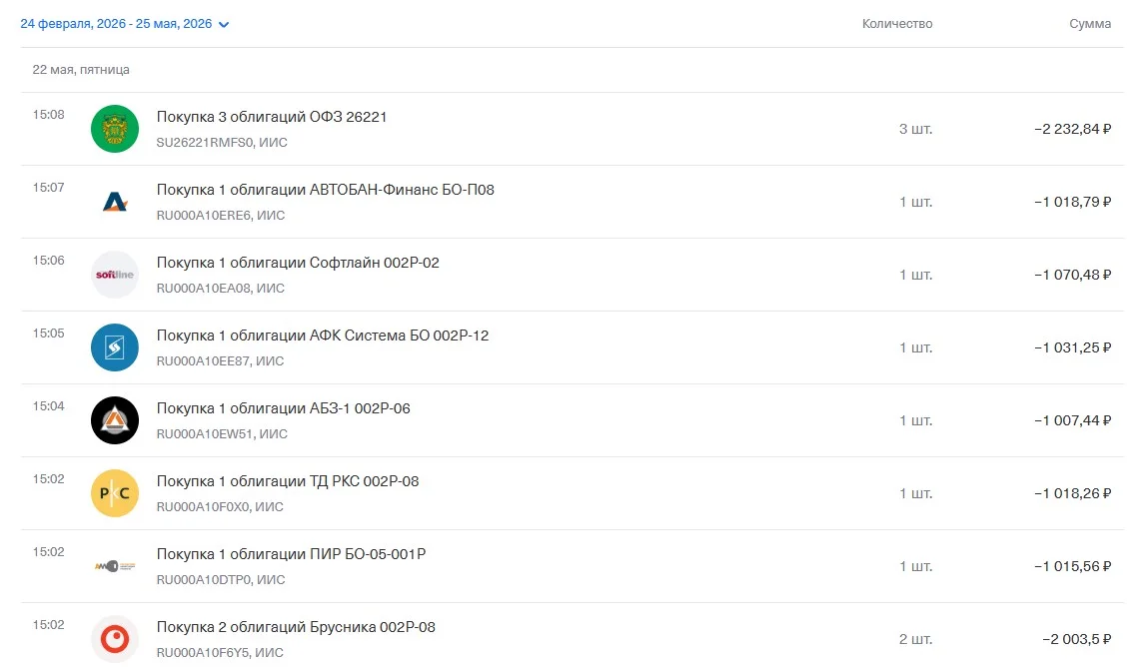Click the Сумма column header

1090,24
